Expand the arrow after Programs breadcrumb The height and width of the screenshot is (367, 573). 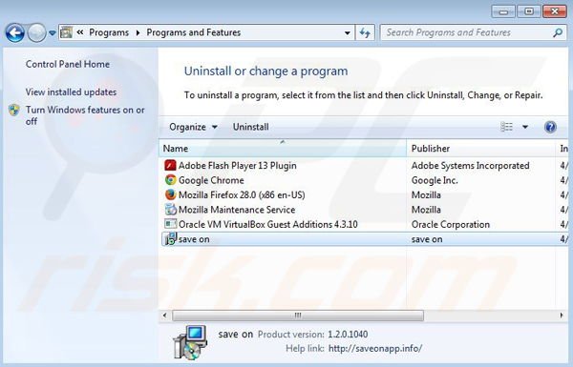click(138, 32)
